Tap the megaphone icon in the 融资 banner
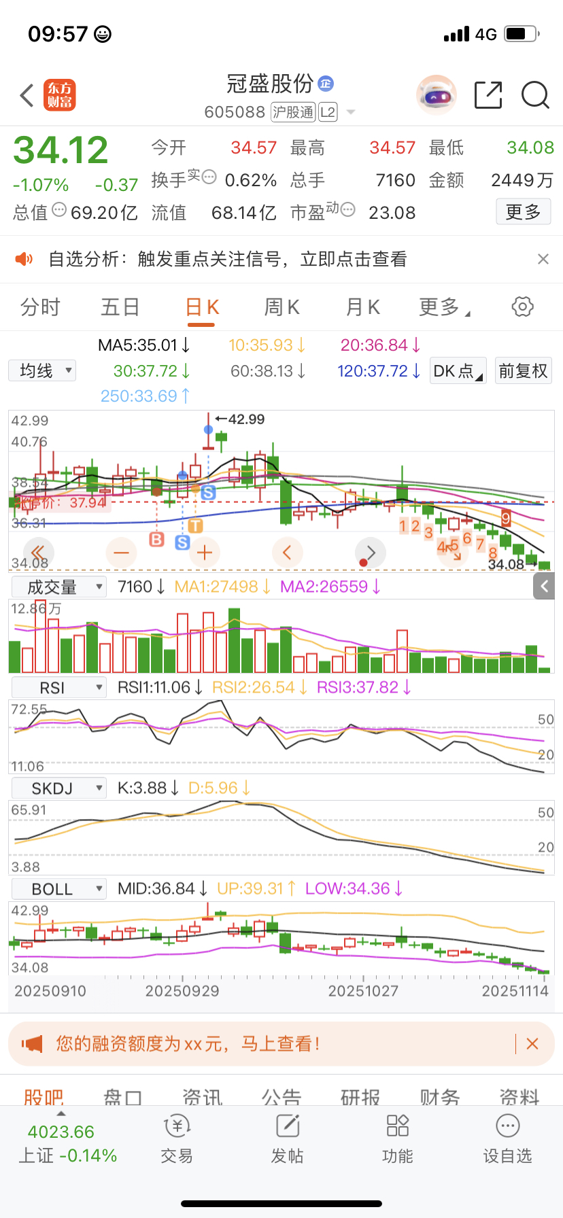 pyautogui.click(x=31, y=1044)
